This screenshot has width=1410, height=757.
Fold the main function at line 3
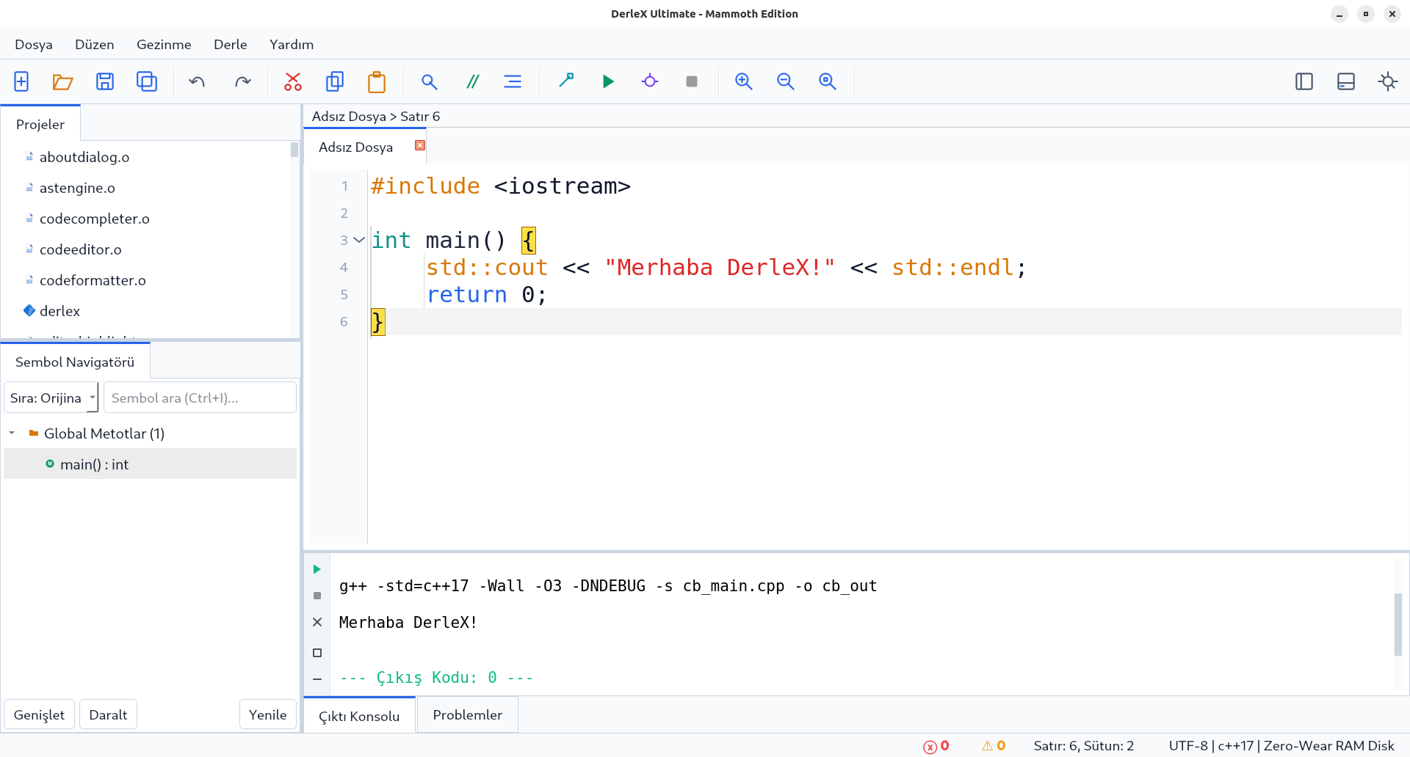click(x=359, y=240)
